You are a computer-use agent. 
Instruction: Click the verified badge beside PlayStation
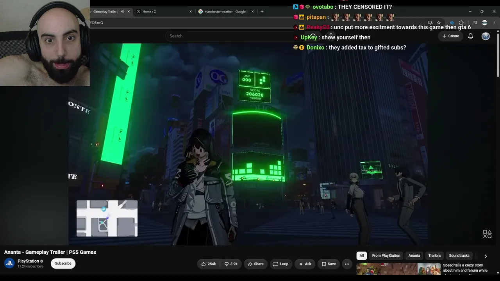point(42,261)
